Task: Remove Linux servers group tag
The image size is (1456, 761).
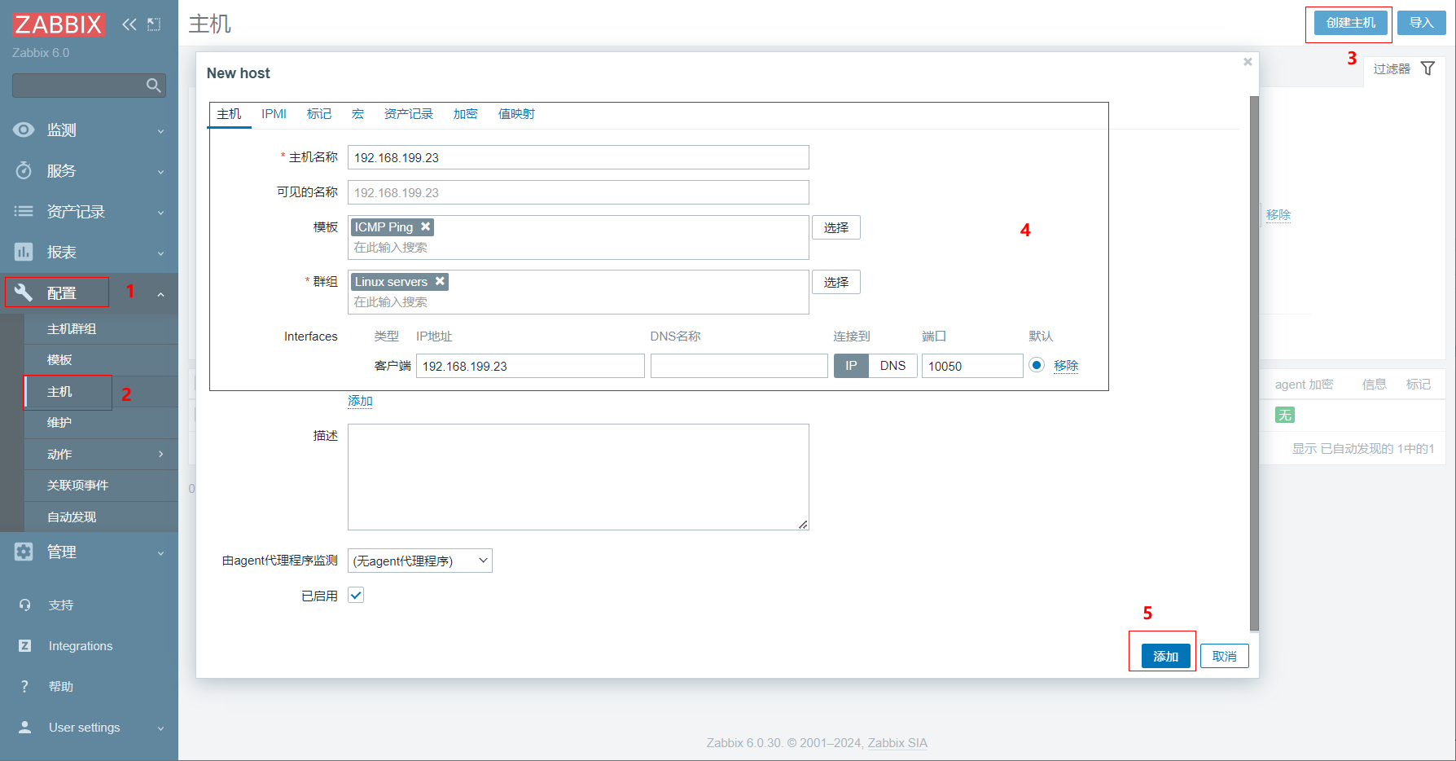Action: (x=440, y=281)
